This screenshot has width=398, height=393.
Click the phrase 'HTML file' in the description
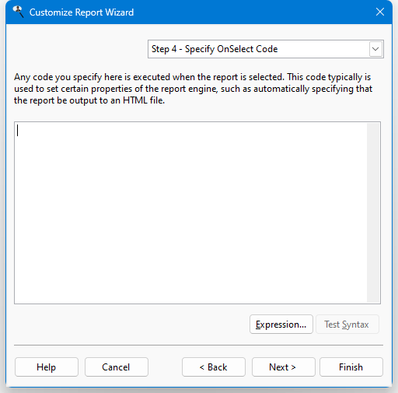tap(143, 100)
